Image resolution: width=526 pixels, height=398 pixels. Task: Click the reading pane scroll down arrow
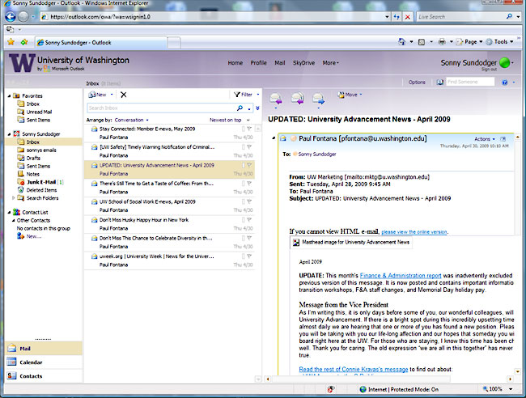click(x=518, y=371)
